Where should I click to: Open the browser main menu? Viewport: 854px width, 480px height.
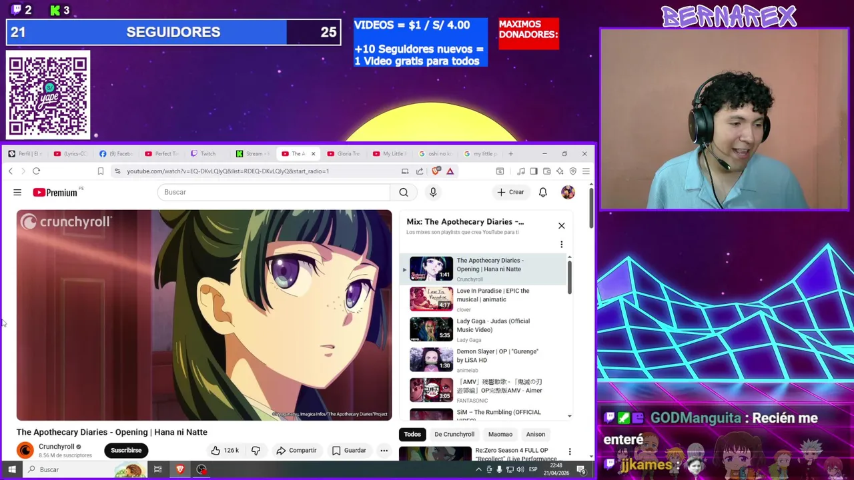(586, 171)
